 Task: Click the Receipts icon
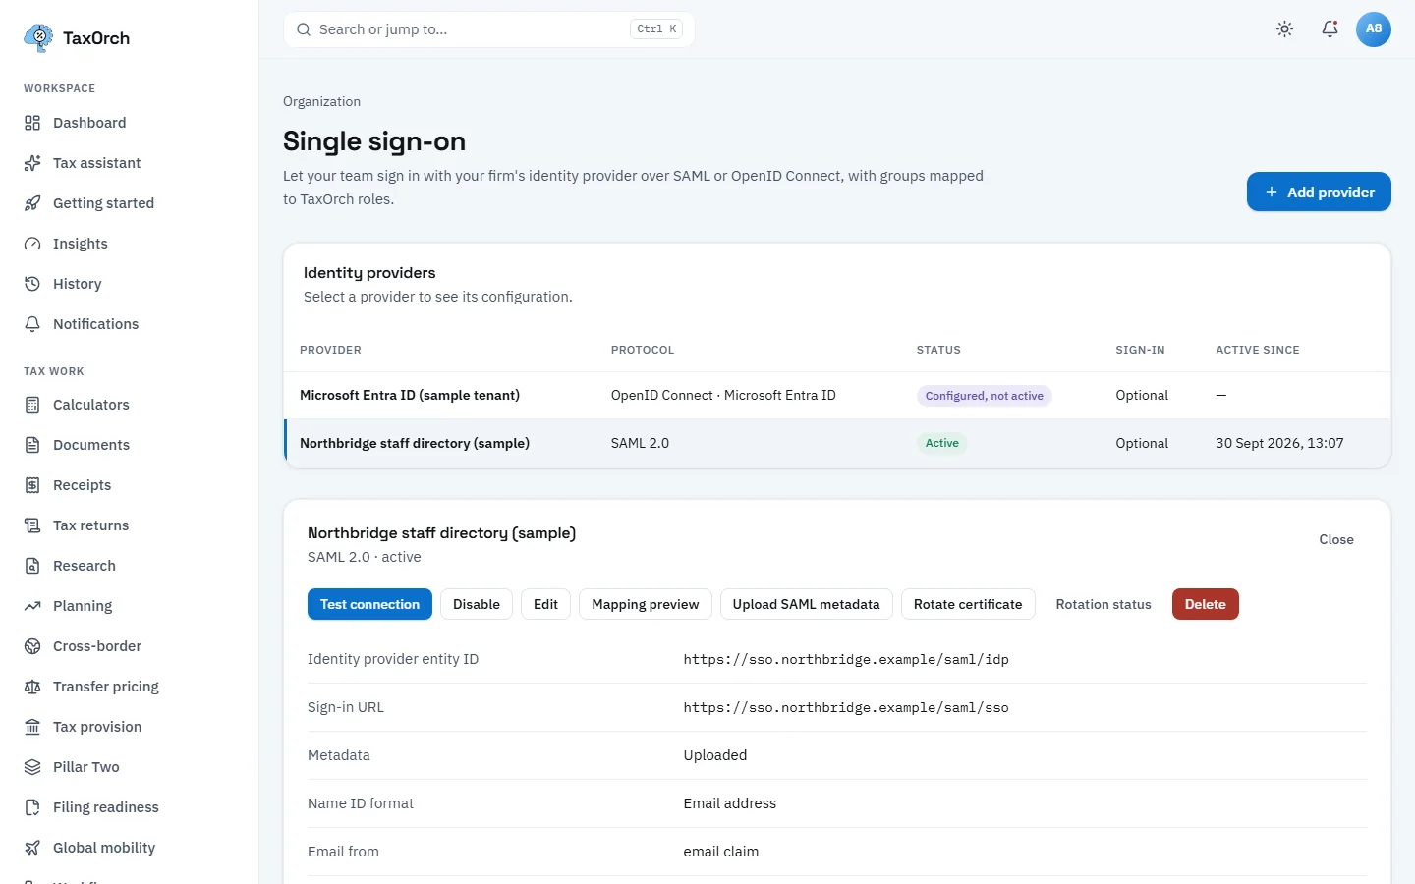[32, 485]
